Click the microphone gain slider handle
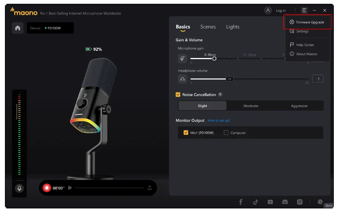This screenshot has width=338, height=213. pos(214,59)
